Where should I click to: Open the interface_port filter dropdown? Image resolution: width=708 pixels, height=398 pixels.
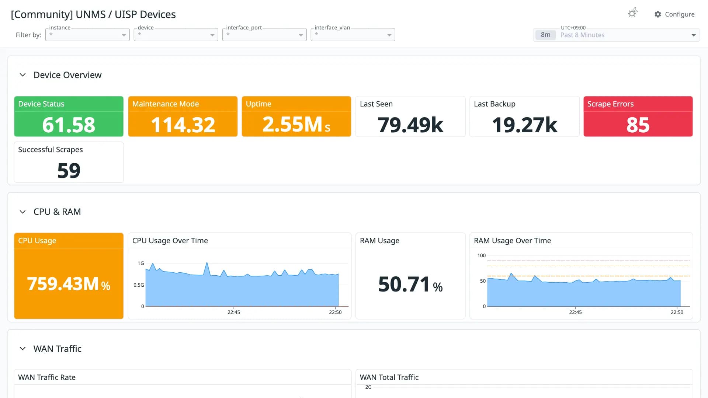coord(264,35)
